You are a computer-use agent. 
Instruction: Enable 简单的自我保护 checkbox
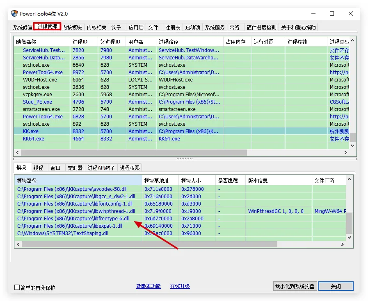click(17, 287)
